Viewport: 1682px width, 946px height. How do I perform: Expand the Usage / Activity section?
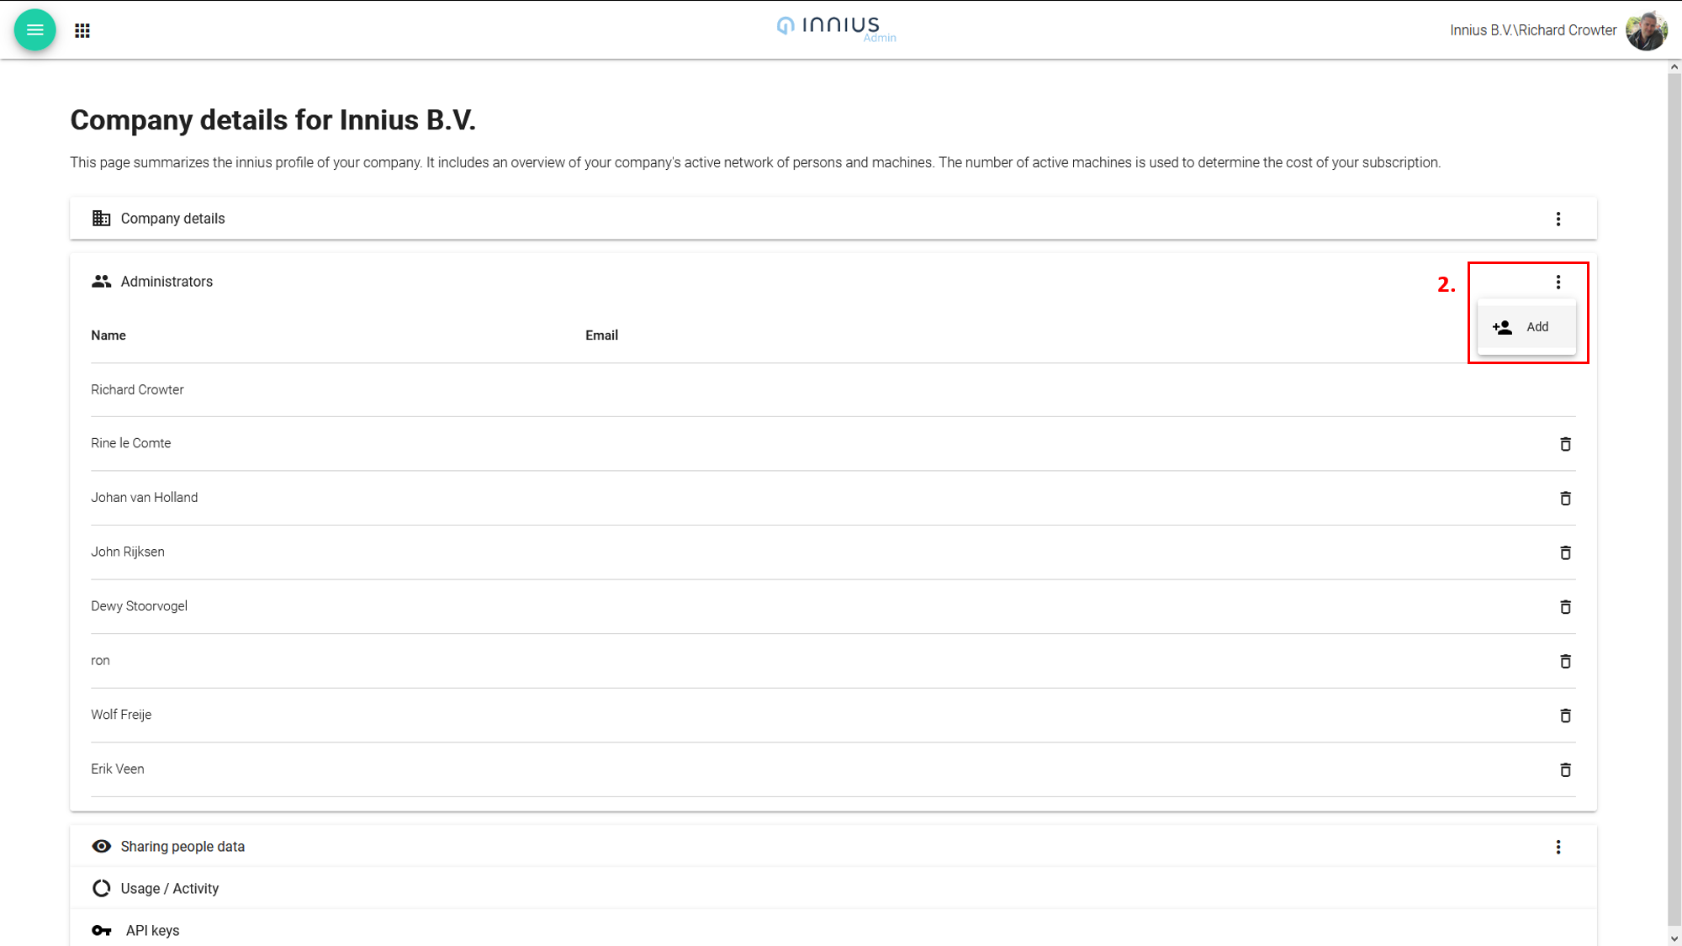[x=833, y=889]
